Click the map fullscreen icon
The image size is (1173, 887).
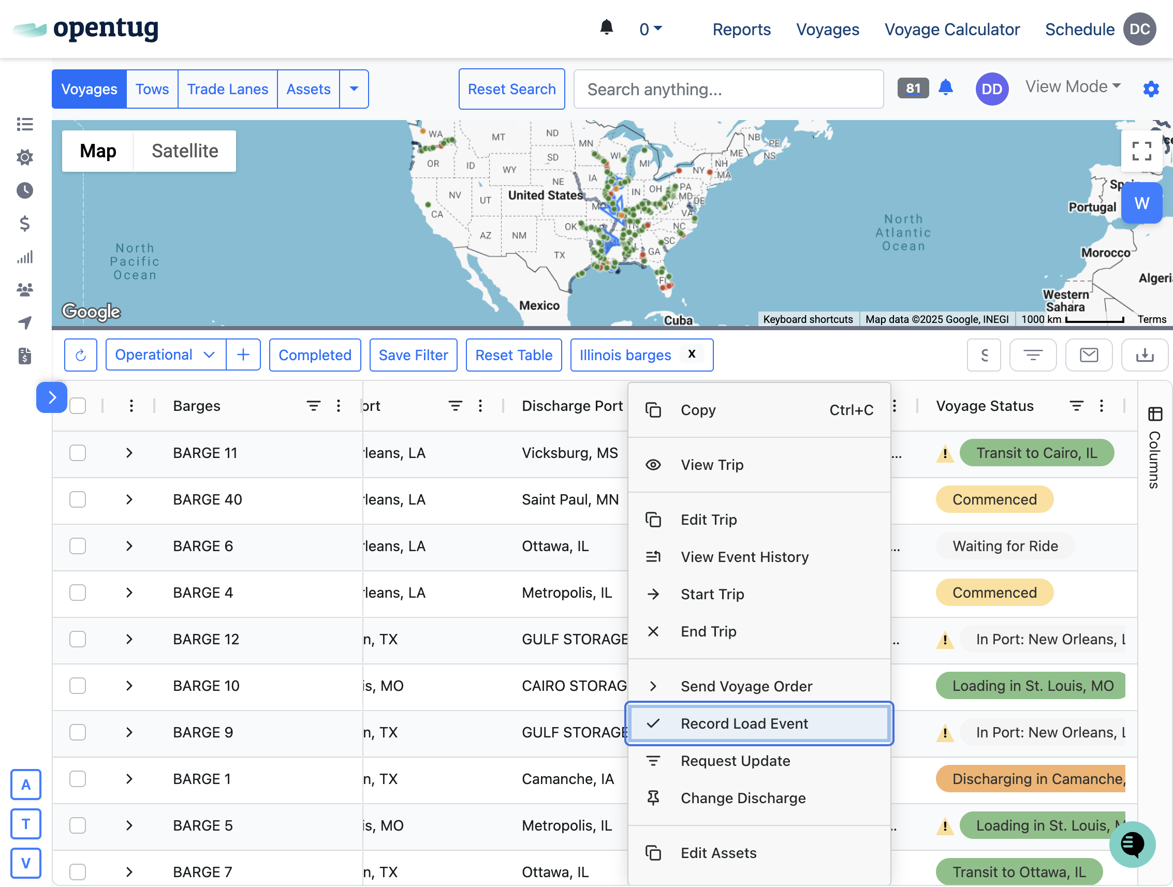pos(1141,151)
